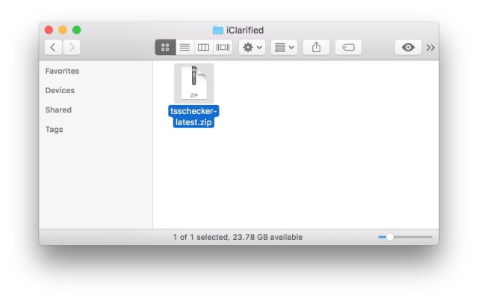
Task: Show more toolbar items via double chevron
Action: [x=430, y=48]
